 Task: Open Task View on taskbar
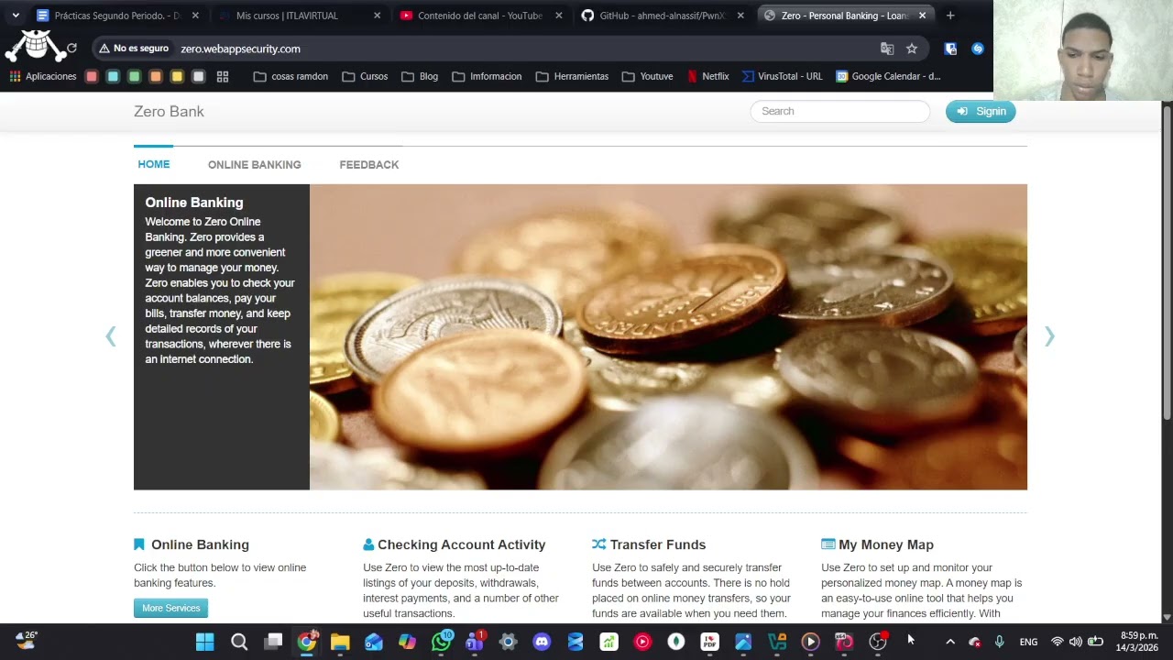(273, 642)
